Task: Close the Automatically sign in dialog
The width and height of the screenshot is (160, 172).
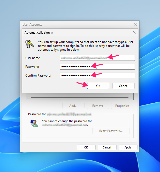Action: 134,32
